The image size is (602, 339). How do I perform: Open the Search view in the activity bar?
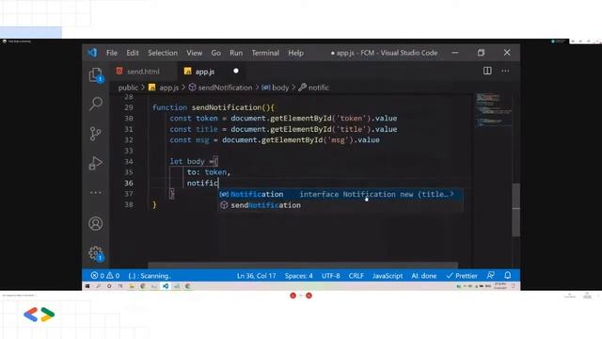click(x=96, y=104)
